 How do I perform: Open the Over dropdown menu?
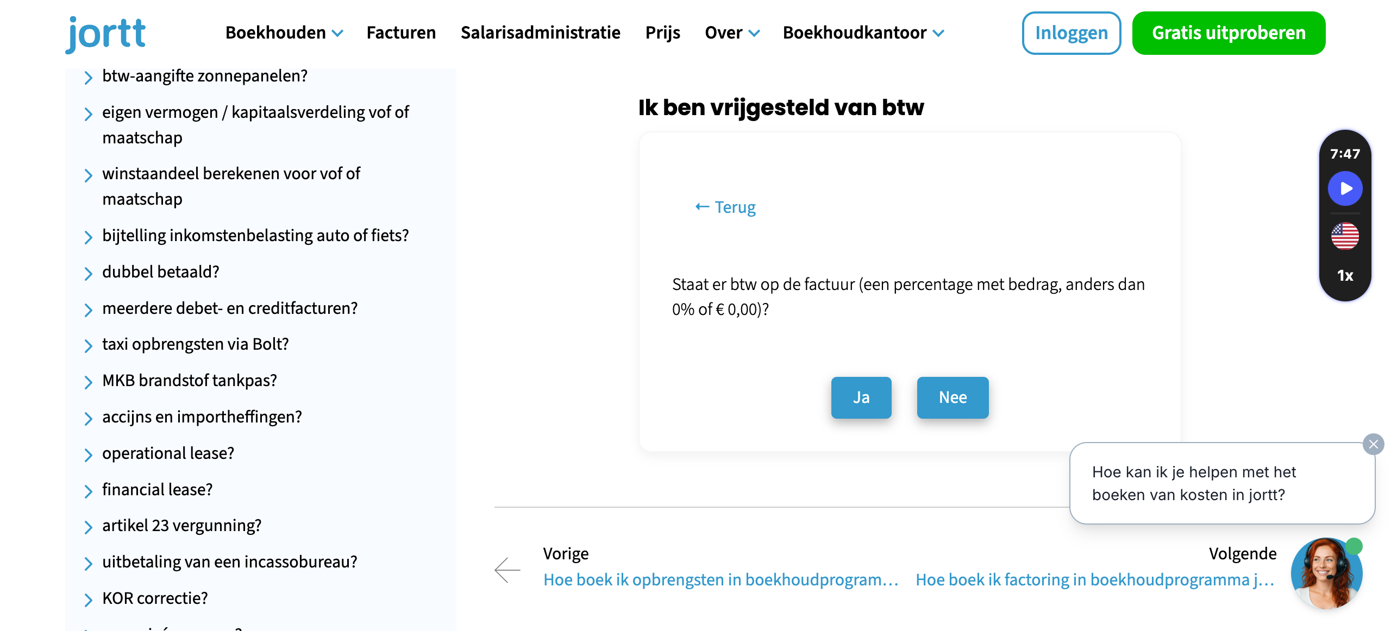[x=732, y=33]
